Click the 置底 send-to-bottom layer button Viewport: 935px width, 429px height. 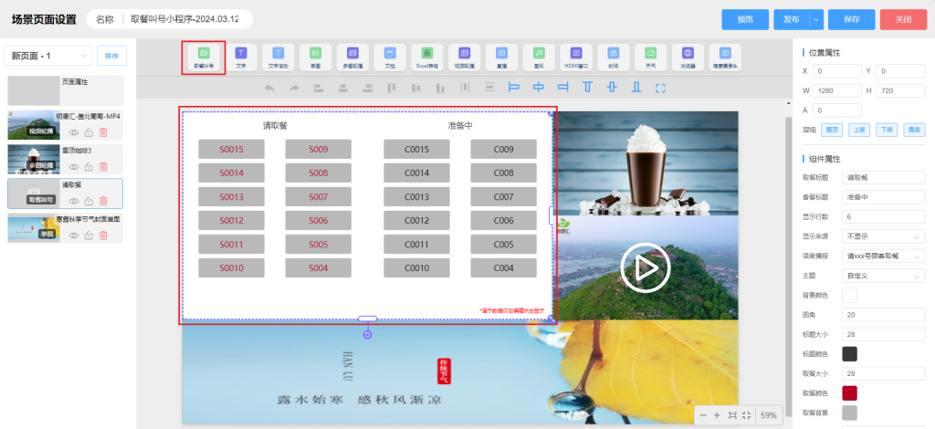914,130
